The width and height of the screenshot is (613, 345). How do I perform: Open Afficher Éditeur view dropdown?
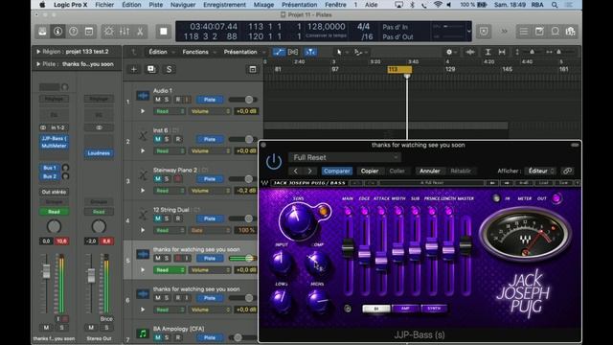pos(541,171)
